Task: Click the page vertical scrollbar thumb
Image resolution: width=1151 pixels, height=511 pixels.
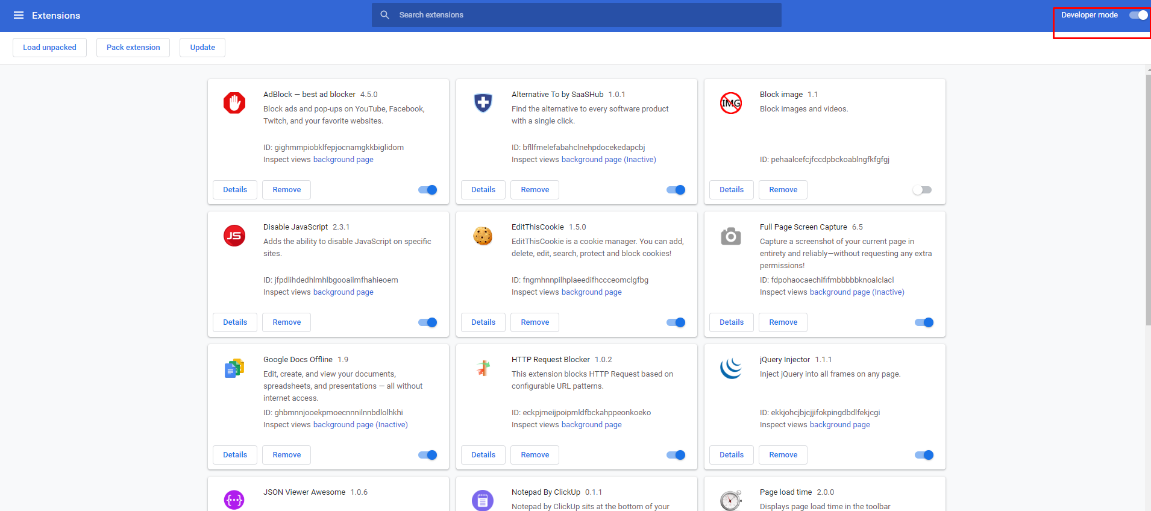Action: 1148,199
